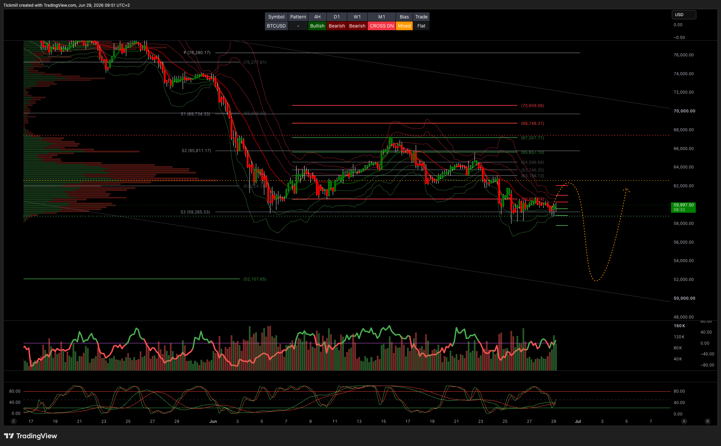Click the -80.00 oscillator axis value
The image size is (721, 446).
tap(707, 365)
